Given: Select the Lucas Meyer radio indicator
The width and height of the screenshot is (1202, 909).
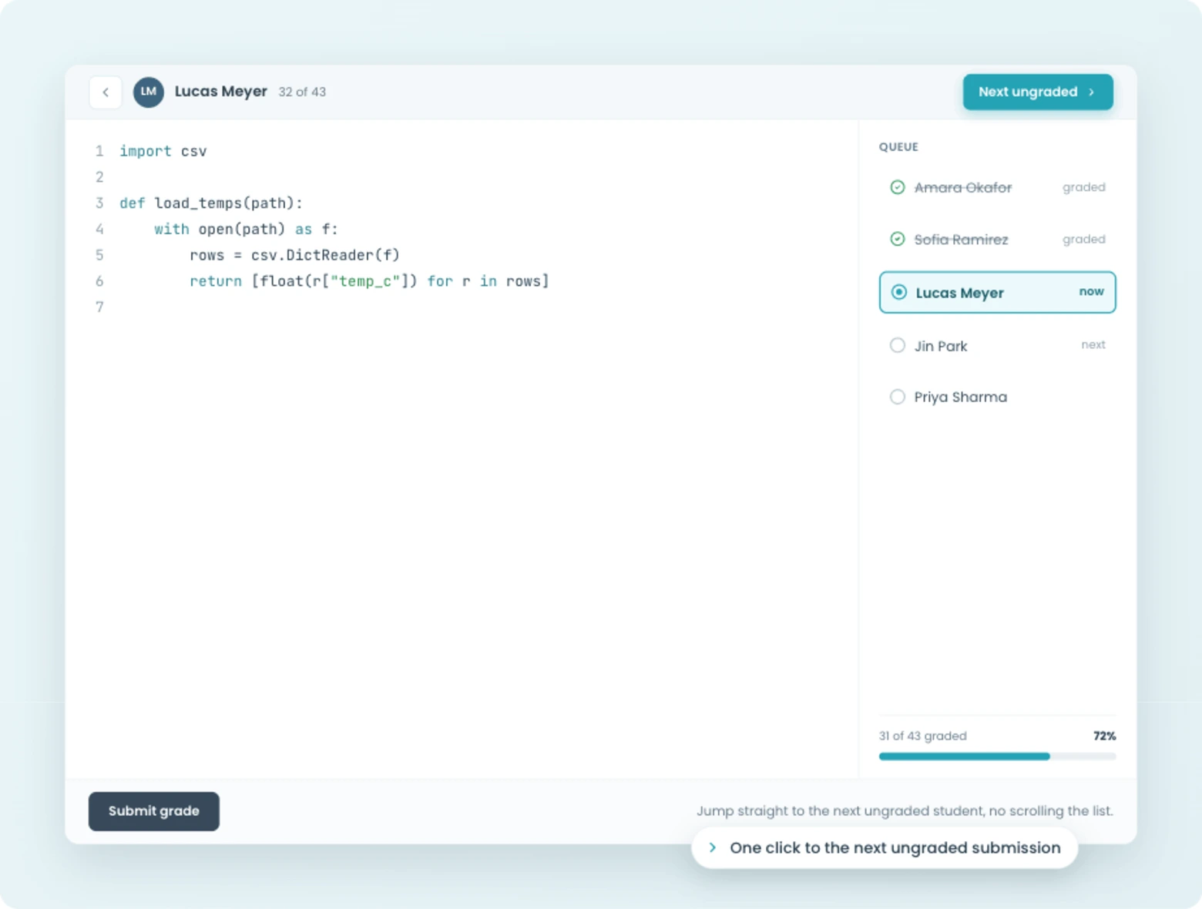Looking at the screenshot, I should pos(898,293).
